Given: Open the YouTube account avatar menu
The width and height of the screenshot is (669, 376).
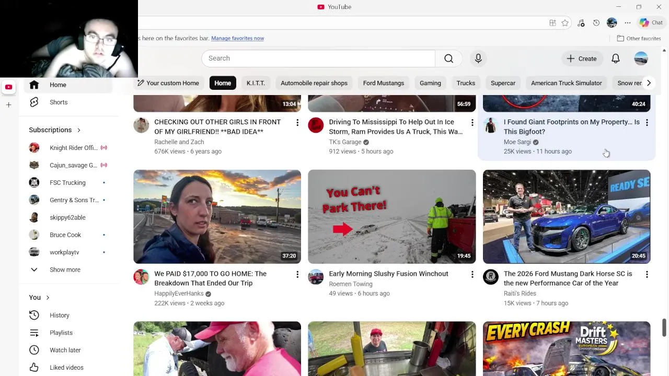Looking at the screenshot, I should coord(641,58).
